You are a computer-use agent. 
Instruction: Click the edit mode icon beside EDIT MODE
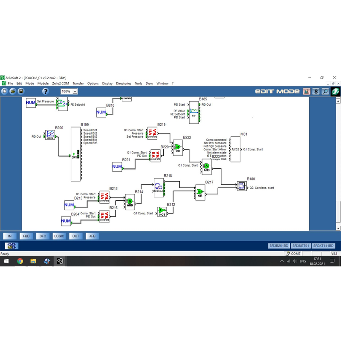tap(306, 91)
